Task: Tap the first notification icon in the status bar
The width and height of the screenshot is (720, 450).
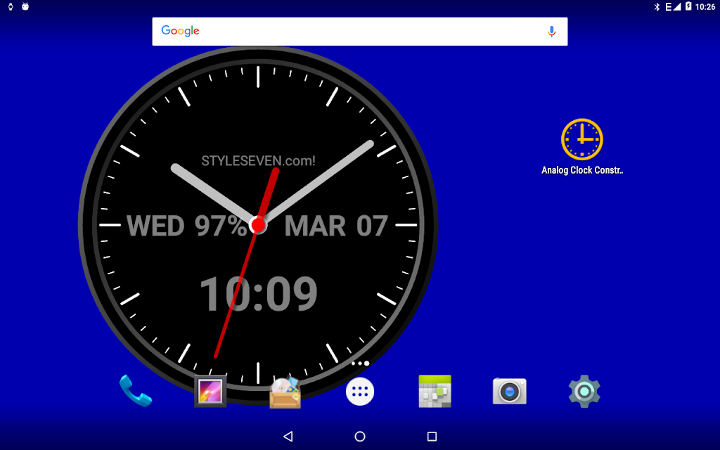Action: (11, 6)
